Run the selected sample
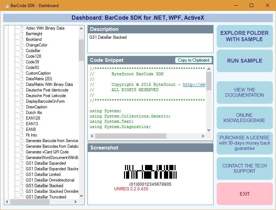This screenshot has width=276, height=210. (244, 61)
